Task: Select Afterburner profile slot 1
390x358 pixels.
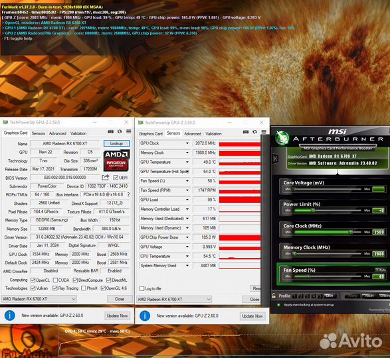Action: point(294,296)
